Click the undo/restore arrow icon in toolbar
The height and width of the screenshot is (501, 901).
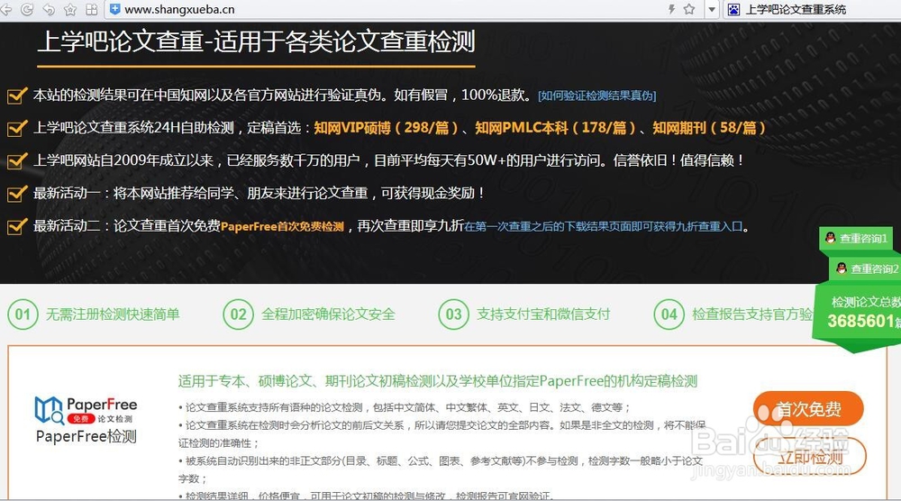click(49, 9)
